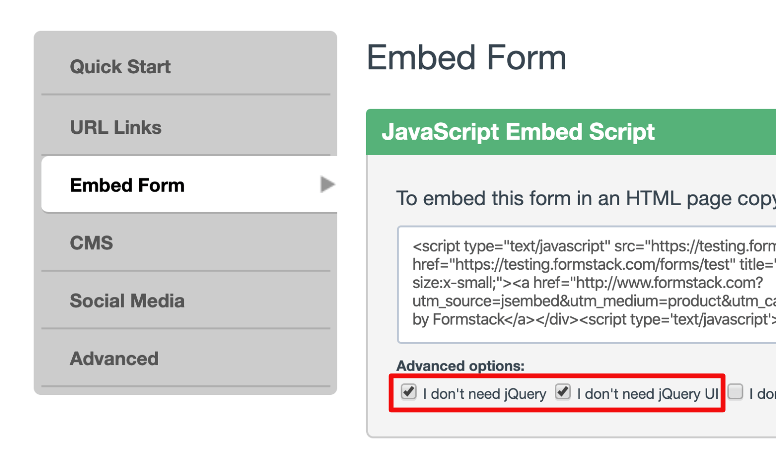Image resolution: width=776 pixels, height=472 pixels.
Task: Switch to the URL Links tab
Action: [115, 127]
